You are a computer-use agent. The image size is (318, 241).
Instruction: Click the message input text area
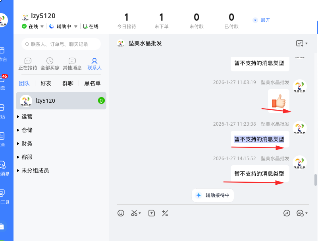coord(212,230)
